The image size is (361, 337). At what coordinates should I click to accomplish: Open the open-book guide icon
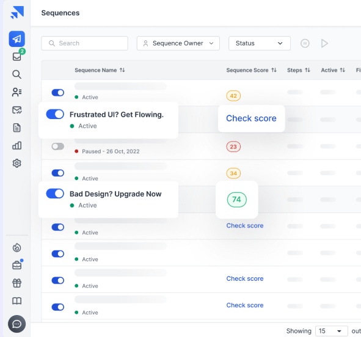pyautogui.click(x=17, y=300)
